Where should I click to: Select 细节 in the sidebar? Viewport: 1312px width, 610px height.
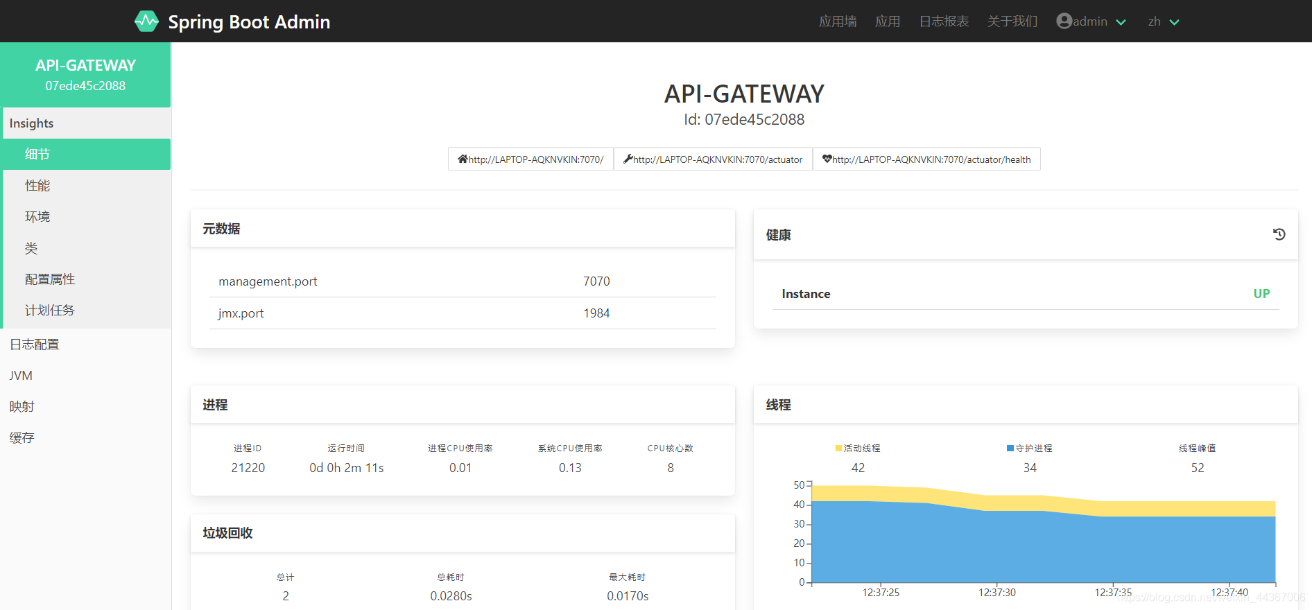[87, 154]
